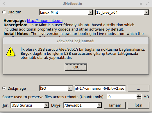Screen dimensions: 152x113
Task: Select the Dağıtım radio button
Action: click(4, 12)
